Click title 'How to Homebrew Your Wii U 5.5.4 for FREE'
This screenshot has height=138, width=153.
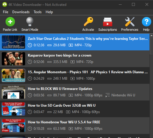pos(64,122)
